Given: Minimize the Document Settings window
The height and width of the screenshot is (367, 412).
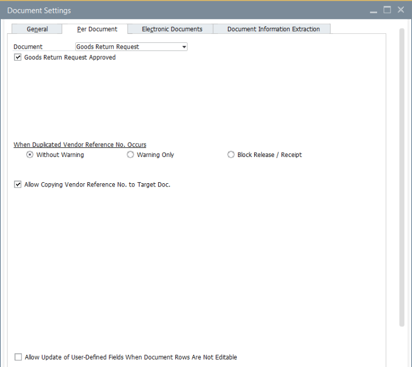Looking at the screenshot, I should (373, 10).
